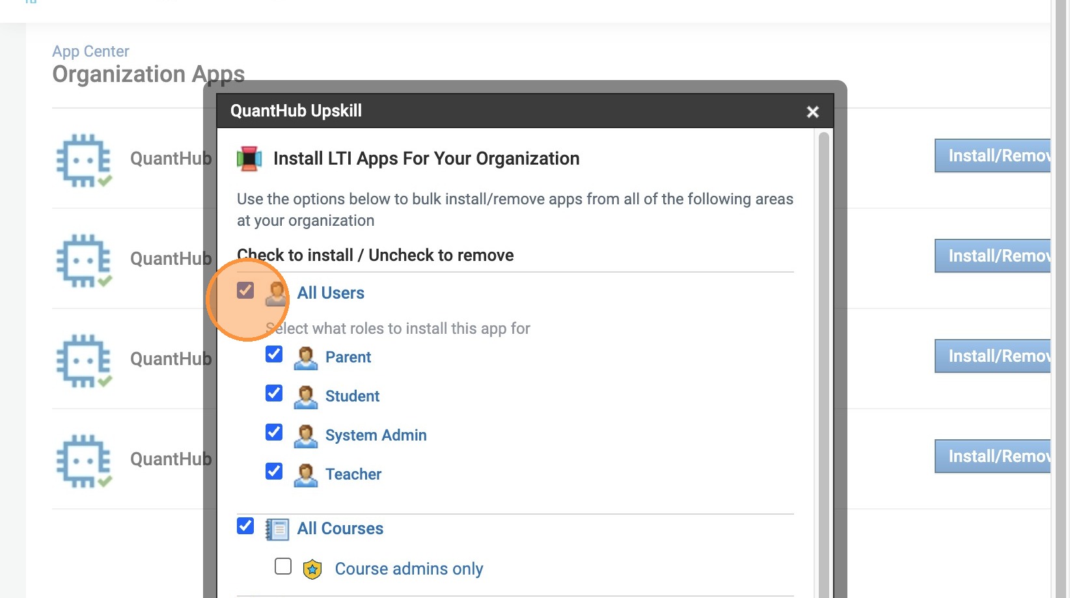Click the third QuantHub chip icon in Organization Apps
1070x598 pixels.
coord(84,360)
